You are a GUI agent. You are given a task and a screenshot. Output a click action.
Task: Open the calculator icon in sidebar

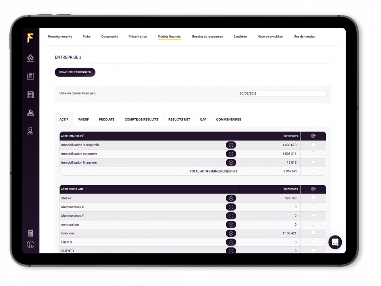pos(31,233)
